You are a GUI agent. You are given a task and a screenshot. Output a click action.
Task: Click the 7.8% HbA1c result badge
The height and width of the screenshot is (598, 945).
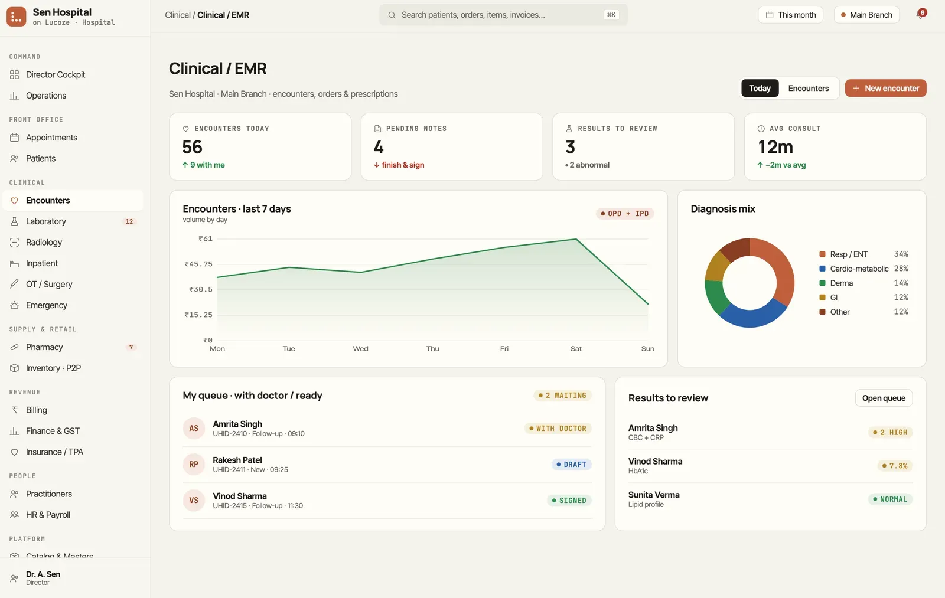click(x=895, y=466)
